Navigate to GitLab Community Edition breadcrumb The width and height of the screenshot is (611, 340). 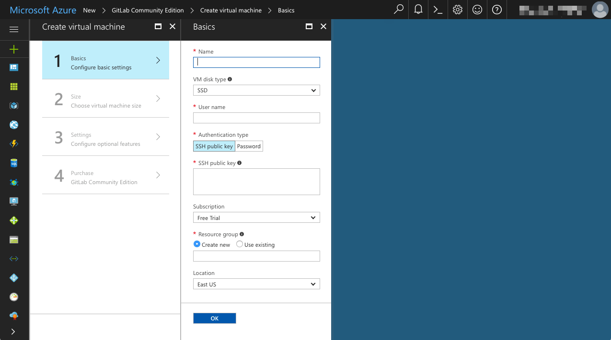click(x=147, y=10)
